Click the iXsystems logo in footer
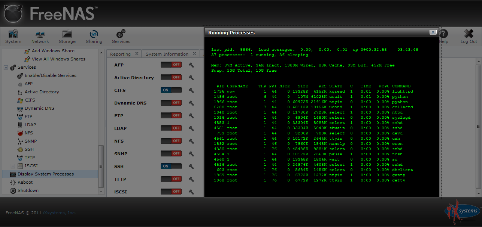 [x=462, y=211]
